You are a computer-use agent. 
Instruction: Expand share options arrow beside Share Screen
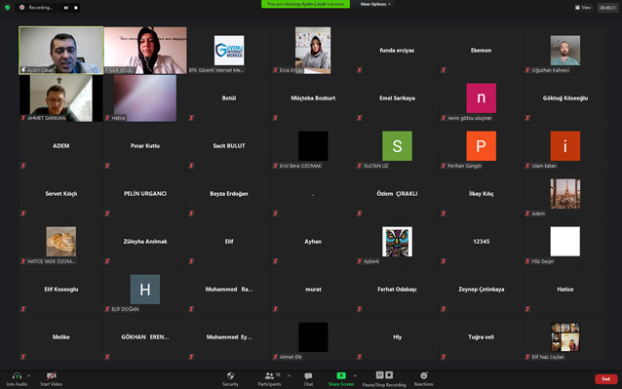coord(355,375)
